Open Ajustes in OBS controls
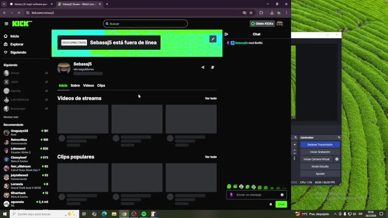Image resolution: width=388 pixels, height=218 pixels. (x=320, y=174)
